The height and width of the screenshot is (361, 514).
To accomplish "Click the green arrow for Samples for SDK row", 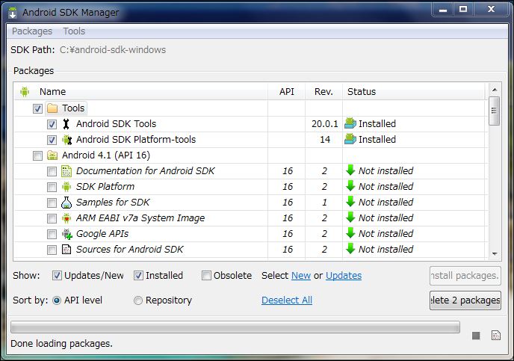I will [350, 202].
